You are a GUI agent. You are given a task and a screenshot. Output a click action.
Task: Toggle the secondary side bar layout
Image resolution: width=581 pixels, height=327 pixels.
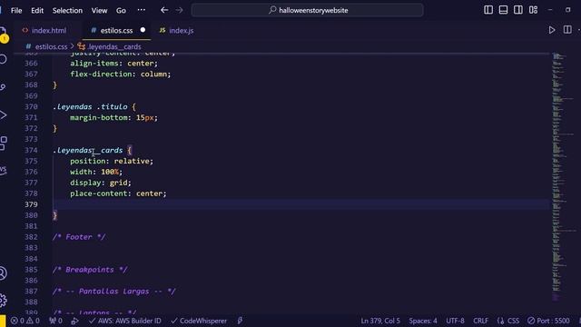tap(518, 10)
